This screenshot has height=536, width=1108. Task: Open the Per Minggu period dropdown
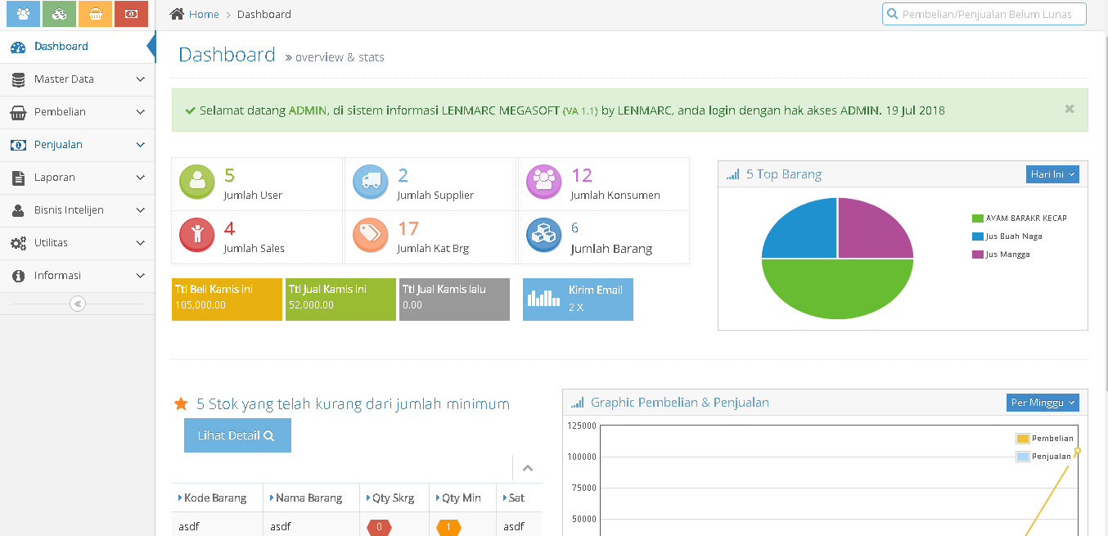1043,403
